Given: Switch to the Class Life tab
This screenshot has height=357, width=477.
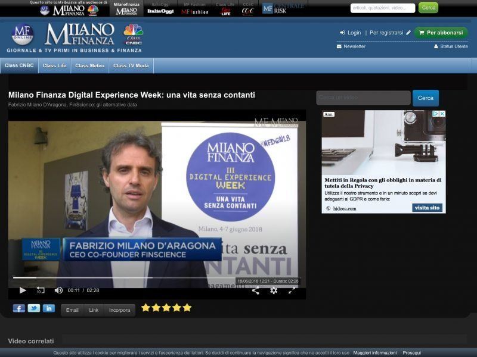Looking at the screenshot, I should (53, 67).
